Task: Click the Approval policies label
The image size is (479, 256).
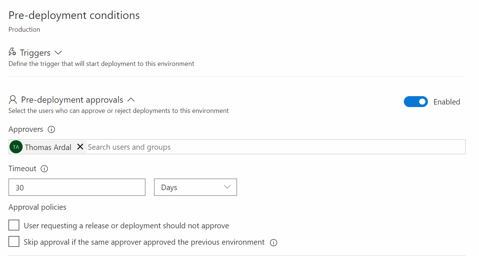Action: 37,207
